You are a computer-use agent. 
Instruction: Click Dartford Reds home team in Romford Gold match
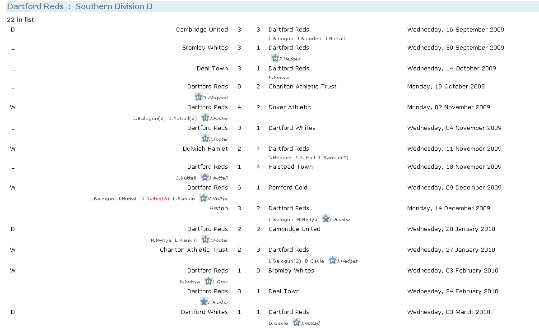point(207,188)
